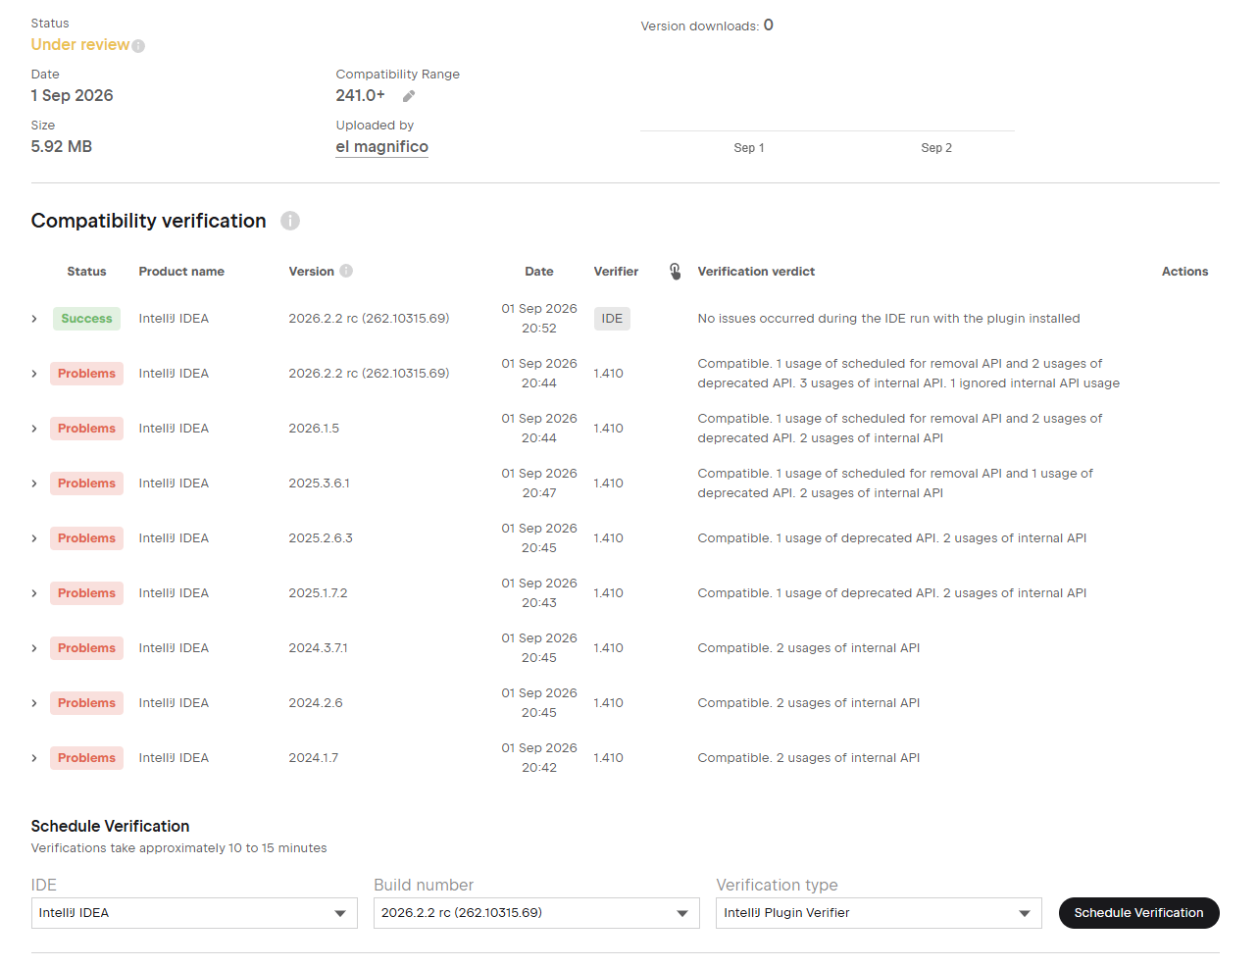
Task: Click the info icon in the Version column header
Action: (346, 271)
